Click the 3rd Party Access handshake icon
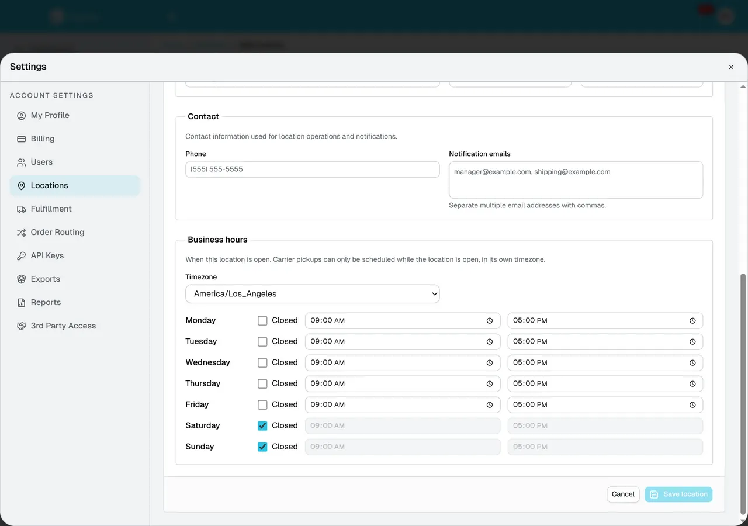This screenshot has width=748, height=526. pos(22,326)
